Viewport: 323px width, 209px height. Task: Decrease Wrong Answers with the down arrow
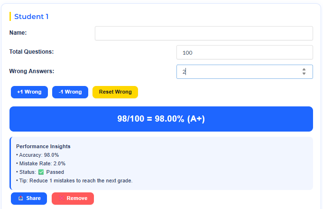[x=304, y=74]
